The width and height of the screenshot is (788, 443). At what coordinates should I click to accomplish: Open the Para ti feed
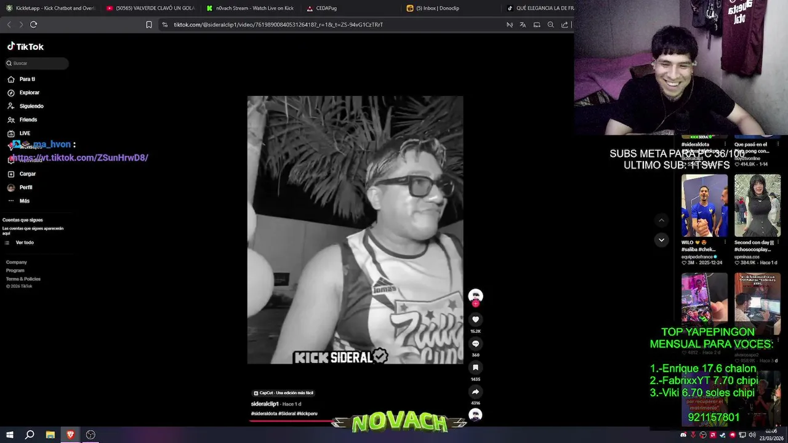(21, 79)
